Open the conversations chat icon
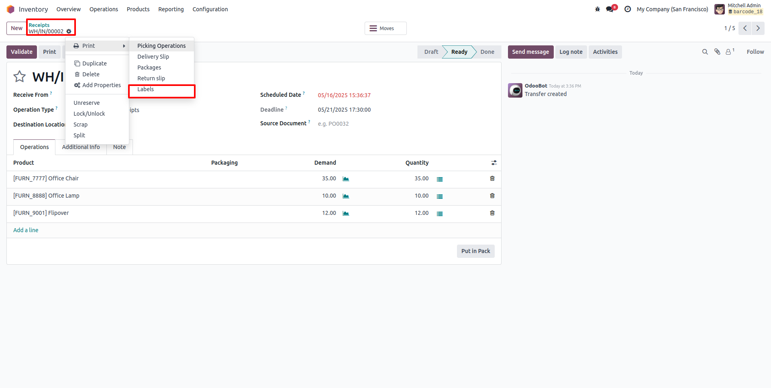Viewport: 771px width, 388px height. point(610,9)
